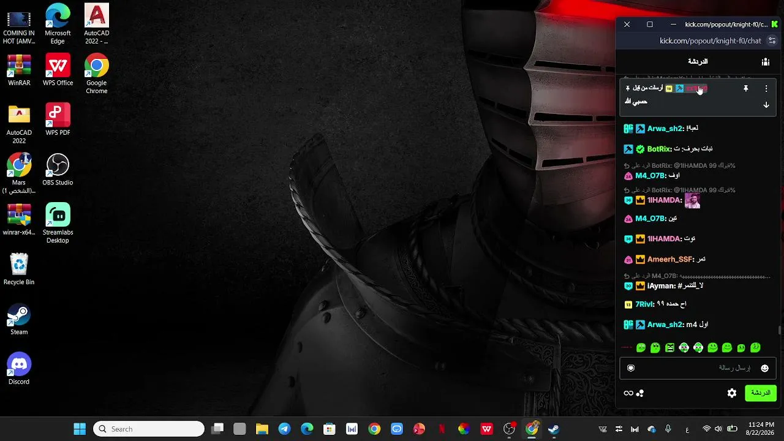Open File Explorer from taskbar
The height and width of the screenshot is (441, 784).
click(x=262, y=429)
